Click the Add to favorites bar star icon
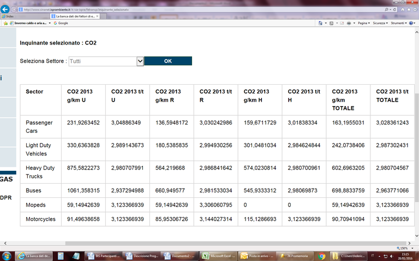The image size is (419, 261). (x=5, y=23)
